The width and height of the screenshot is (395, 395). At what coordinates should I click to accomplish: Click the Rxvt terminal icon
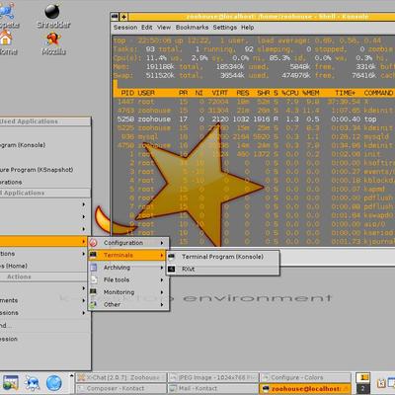[x=172, y=269]
